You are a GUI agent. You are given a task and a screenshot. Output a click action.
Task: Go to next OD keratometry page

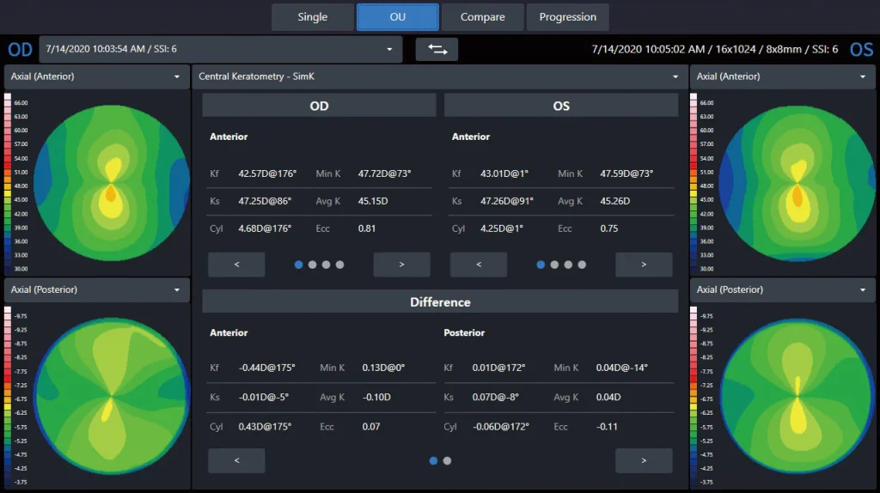point(401,265)
